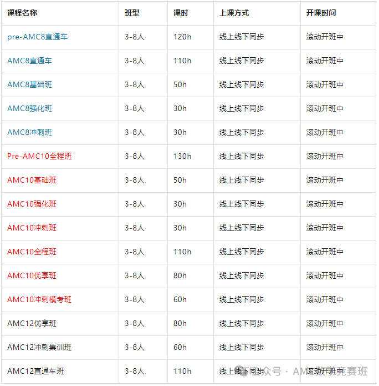Select 110h in the AMC8直通车 row

[x=182, y=61]
